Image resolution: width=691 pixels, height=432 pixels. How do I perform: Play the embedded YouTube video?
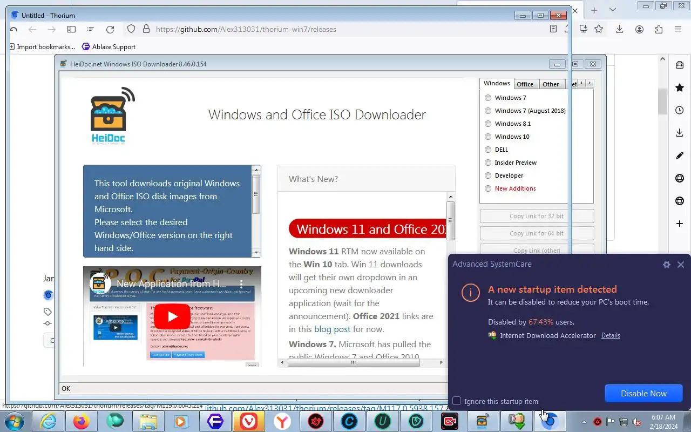point(172,316)
